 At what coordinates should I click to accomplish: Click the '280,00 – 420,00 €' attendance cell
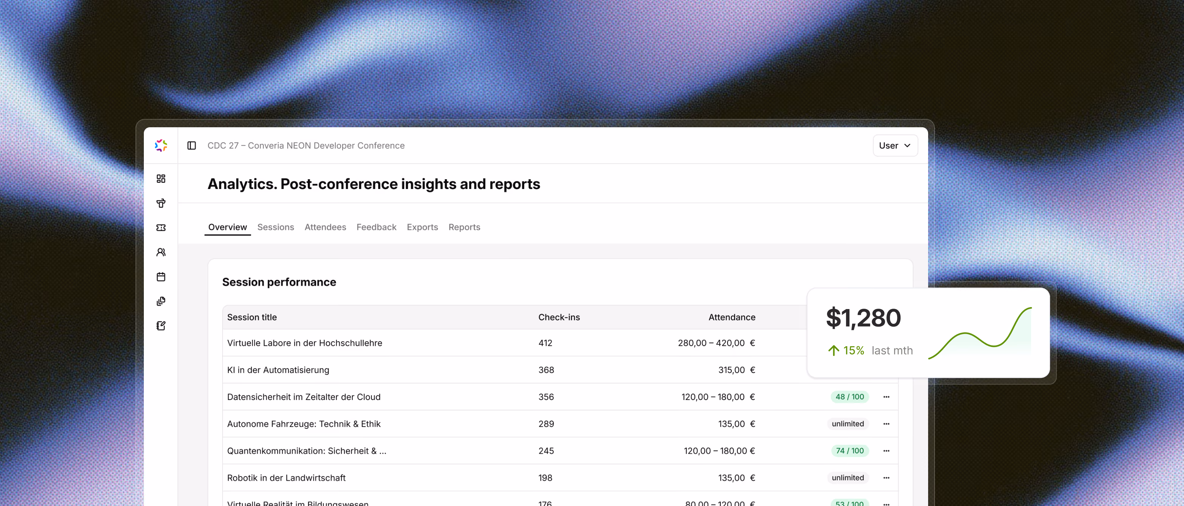click(717, 343)
